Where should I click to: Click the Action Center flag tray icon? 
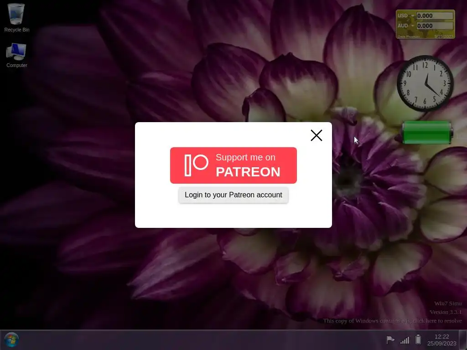point(390,340)
